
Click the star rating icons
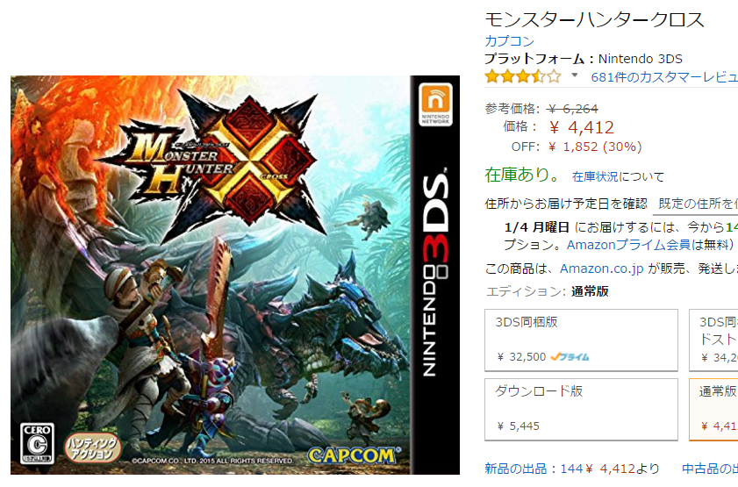pos(523,76)
